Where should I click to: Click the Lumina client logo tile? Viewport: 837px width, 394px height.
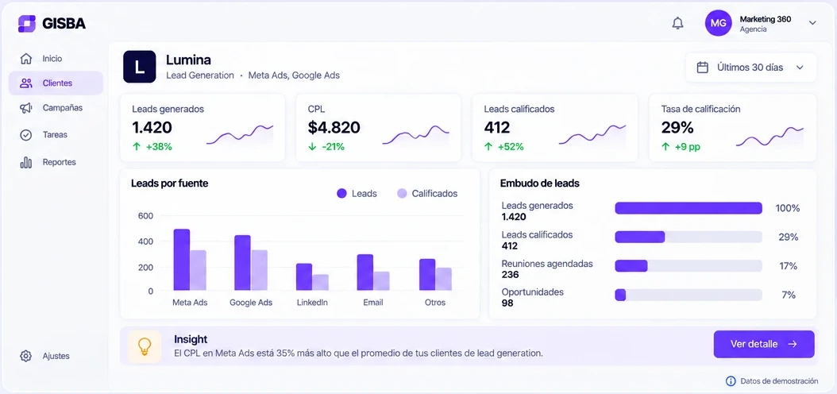pos(139,67)
